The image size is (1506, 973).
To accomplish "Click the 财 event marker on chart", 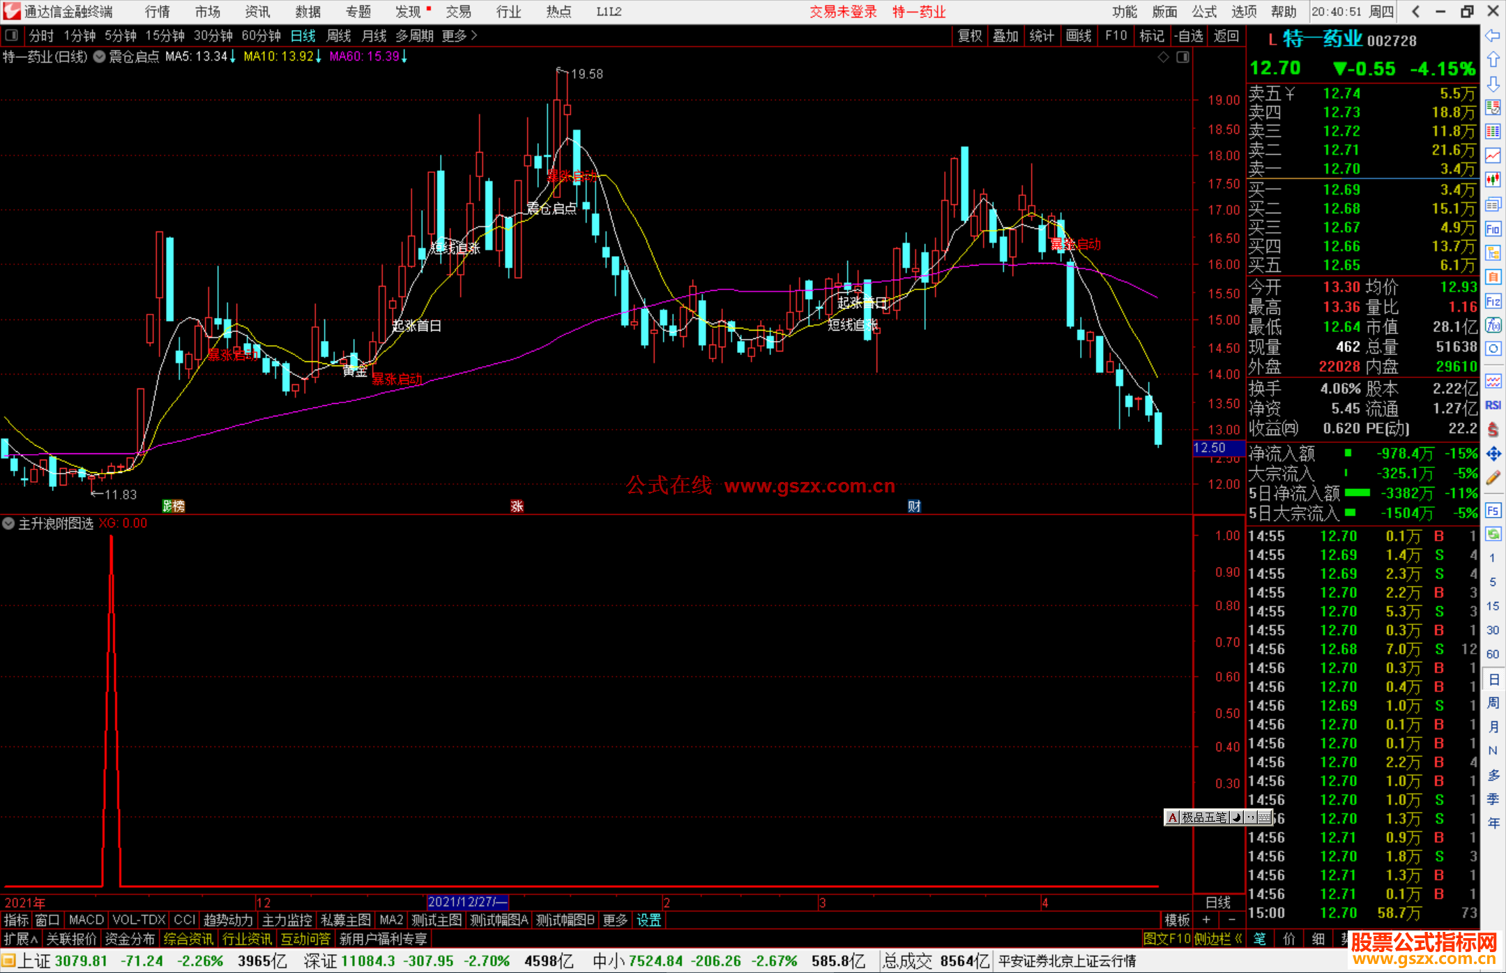I will point(914,506).
